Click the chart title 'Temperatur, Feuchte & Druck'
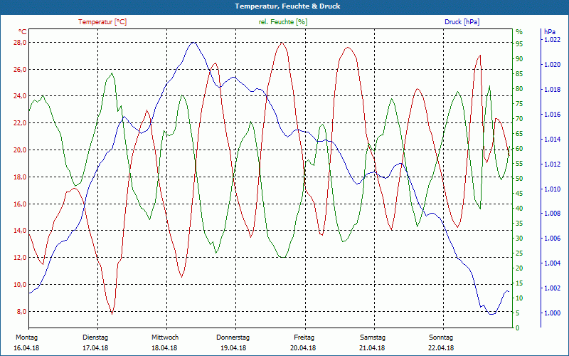The width and height of the screenshot is (569, 356). (287, 6)
